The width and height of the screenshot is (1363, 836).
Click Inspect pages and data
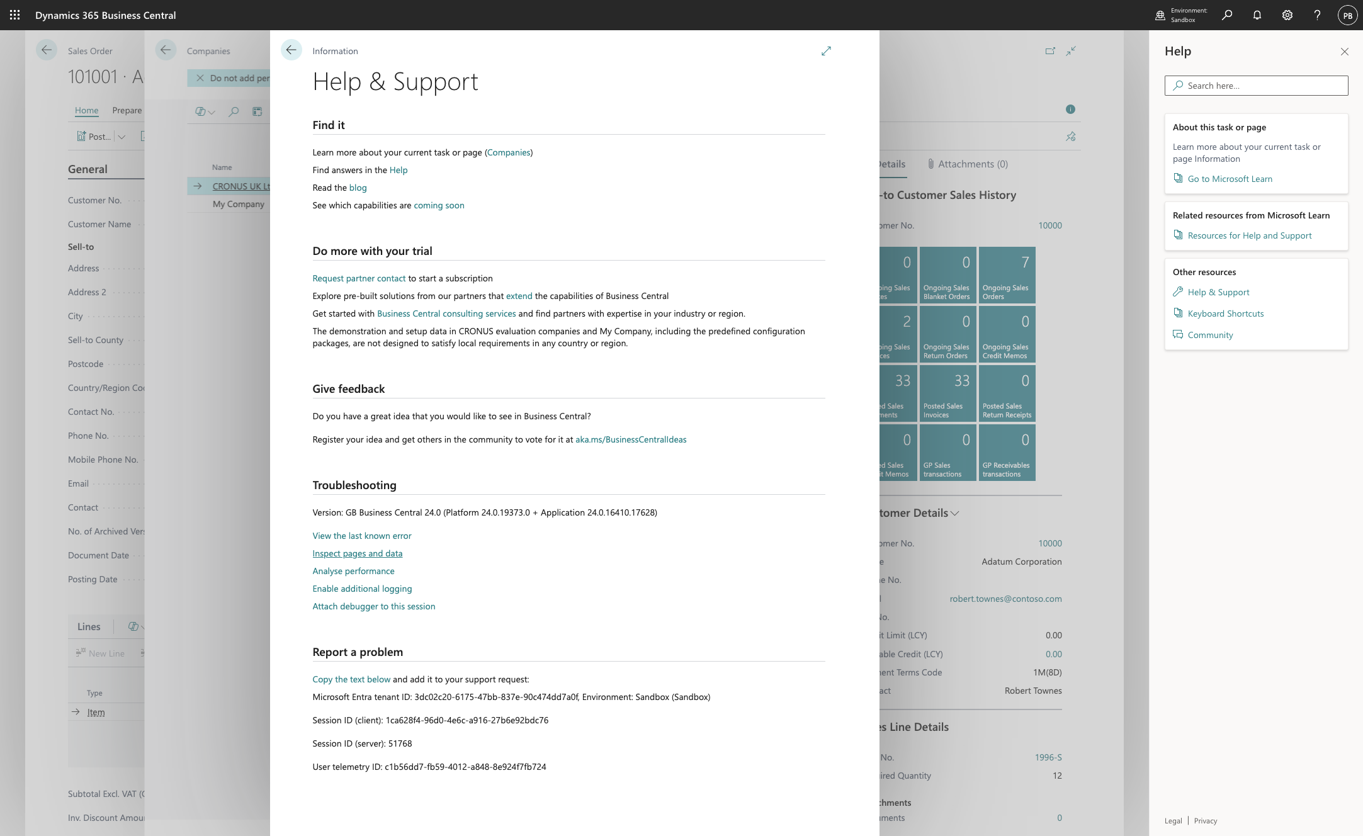pyautogui.click(x=358, y=553)
